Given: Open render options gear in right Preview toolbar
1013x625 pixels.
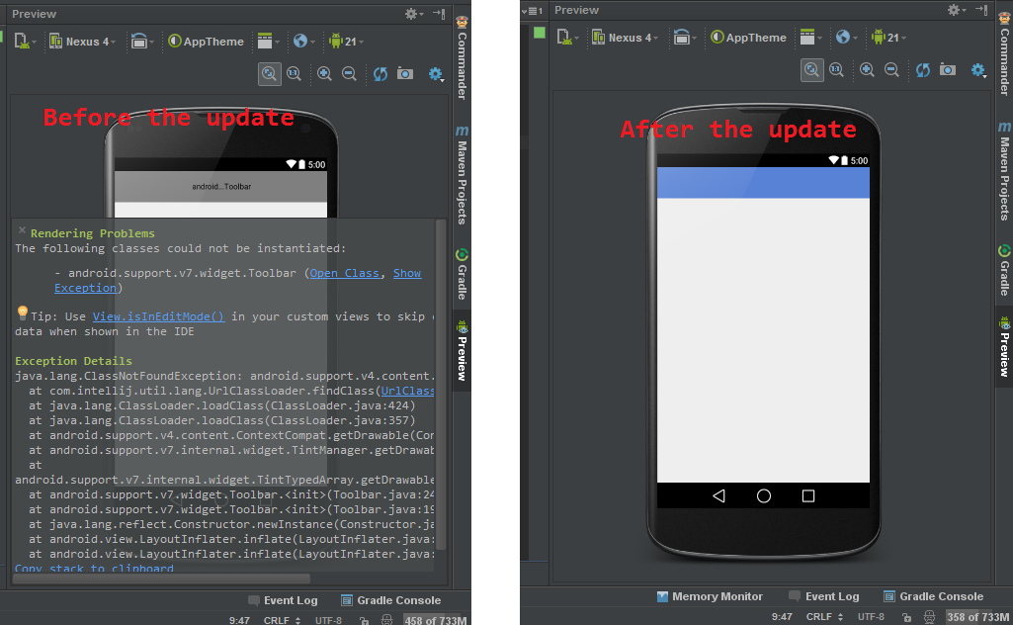Looking at the screenshot, I should coord(978,70).
